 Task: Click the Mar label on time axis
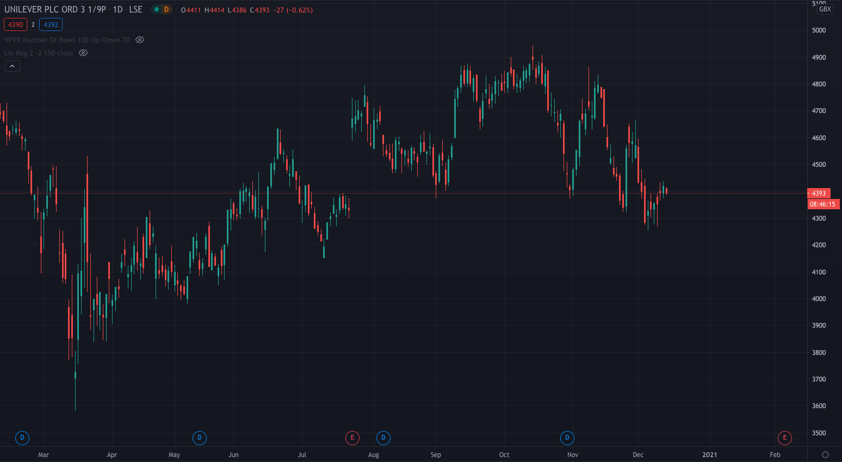[x=44, y=455]
